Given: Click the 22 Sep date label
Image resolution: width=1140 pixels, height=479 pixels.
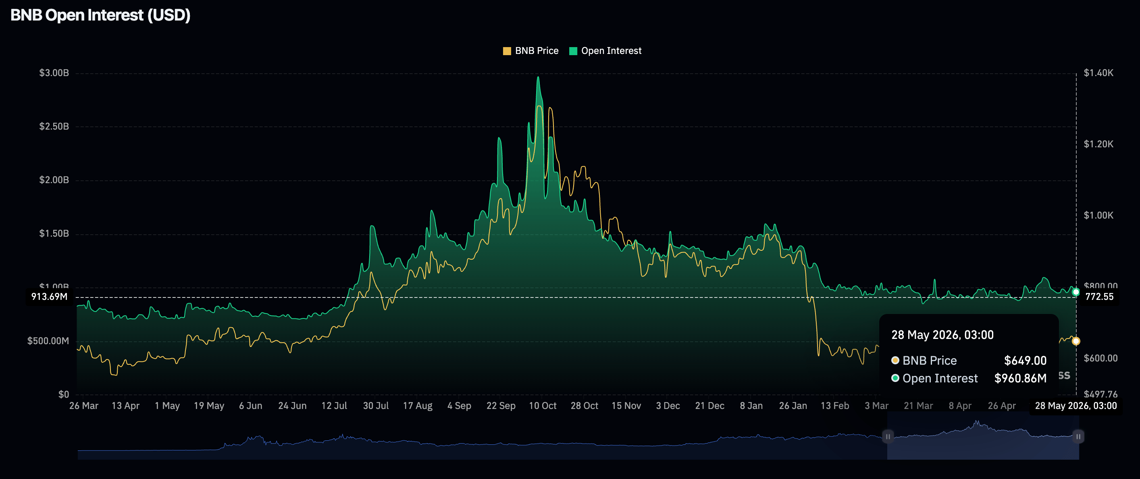Looking at the screenshot, I should [501, 406].
